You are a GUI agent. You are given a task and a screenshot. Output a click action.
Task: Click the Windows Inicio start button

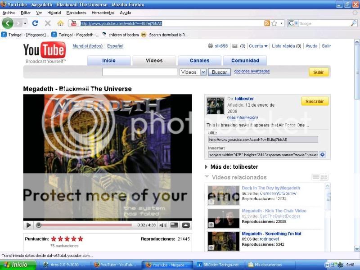(x=18, y=265)
